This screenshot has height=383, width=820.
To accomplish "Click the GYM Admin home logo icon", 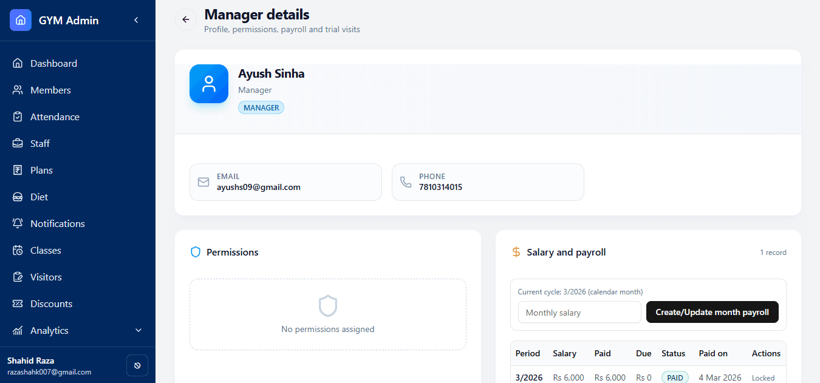I will coord(20,19).
